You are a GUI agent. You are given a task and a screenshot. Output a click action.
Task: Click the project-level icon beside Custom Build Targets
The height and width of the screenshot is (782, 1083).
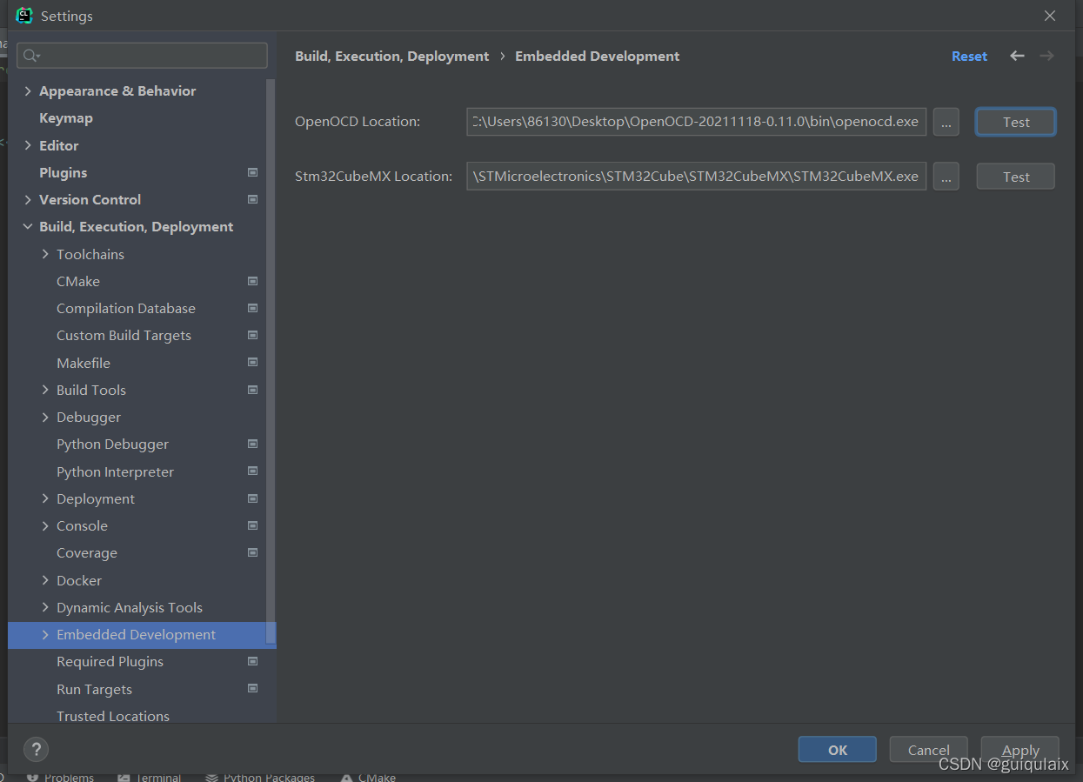(x=252, y=335)
